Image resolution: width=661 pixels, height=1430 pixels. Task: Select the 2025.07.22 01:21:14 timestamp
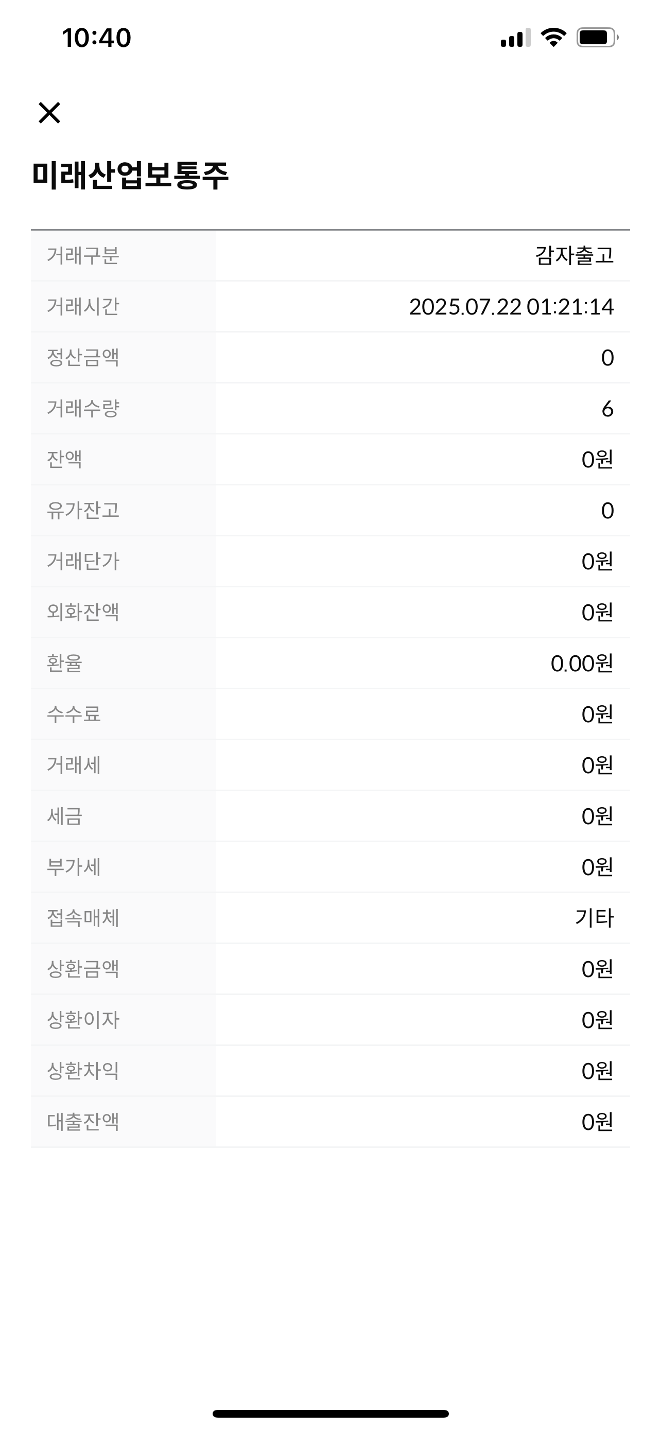pyautogui.click(x=511, y=307)
